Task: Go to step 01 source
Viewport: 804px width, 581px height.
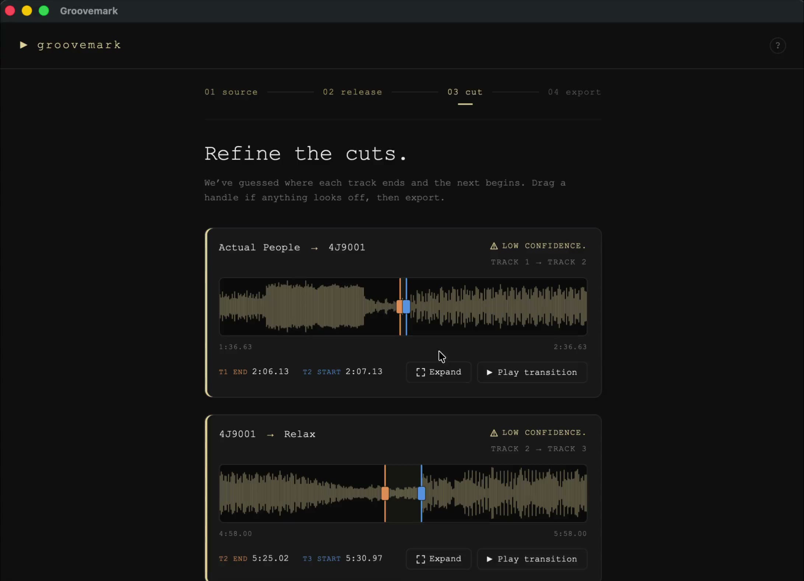Action: click(x=231, y=92)
